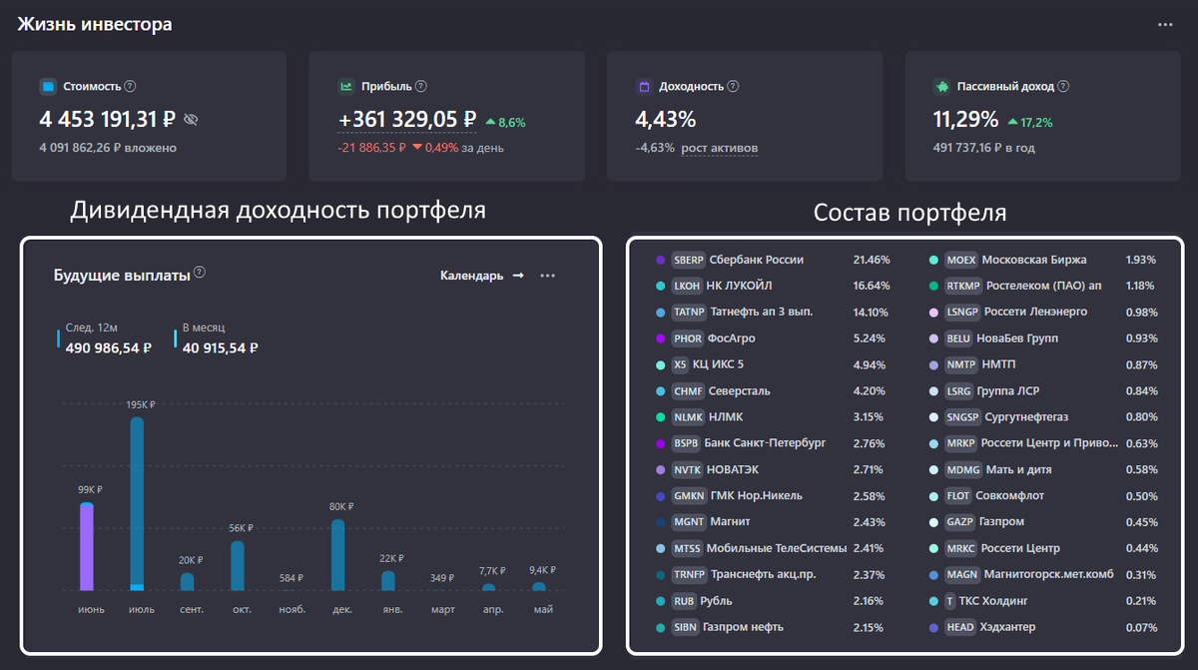Click the passive income value 11,29%
Image resolution: width=1198 pixels, height=670 pixels.
[x=965, y=120]
